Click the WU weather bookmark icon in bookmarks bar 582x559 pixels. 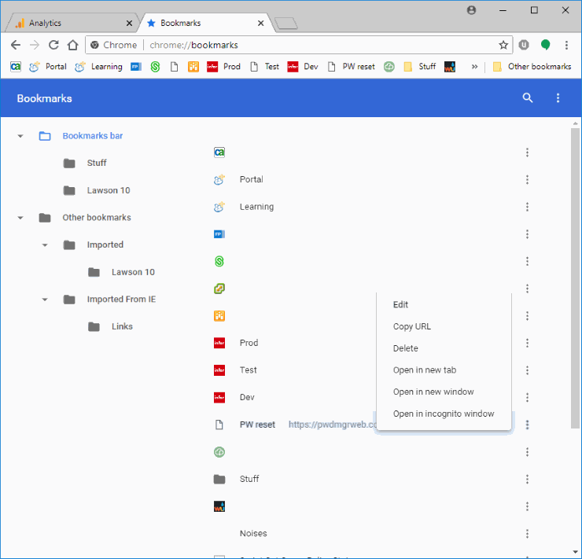pyautogui.click(x=450, y=67)
